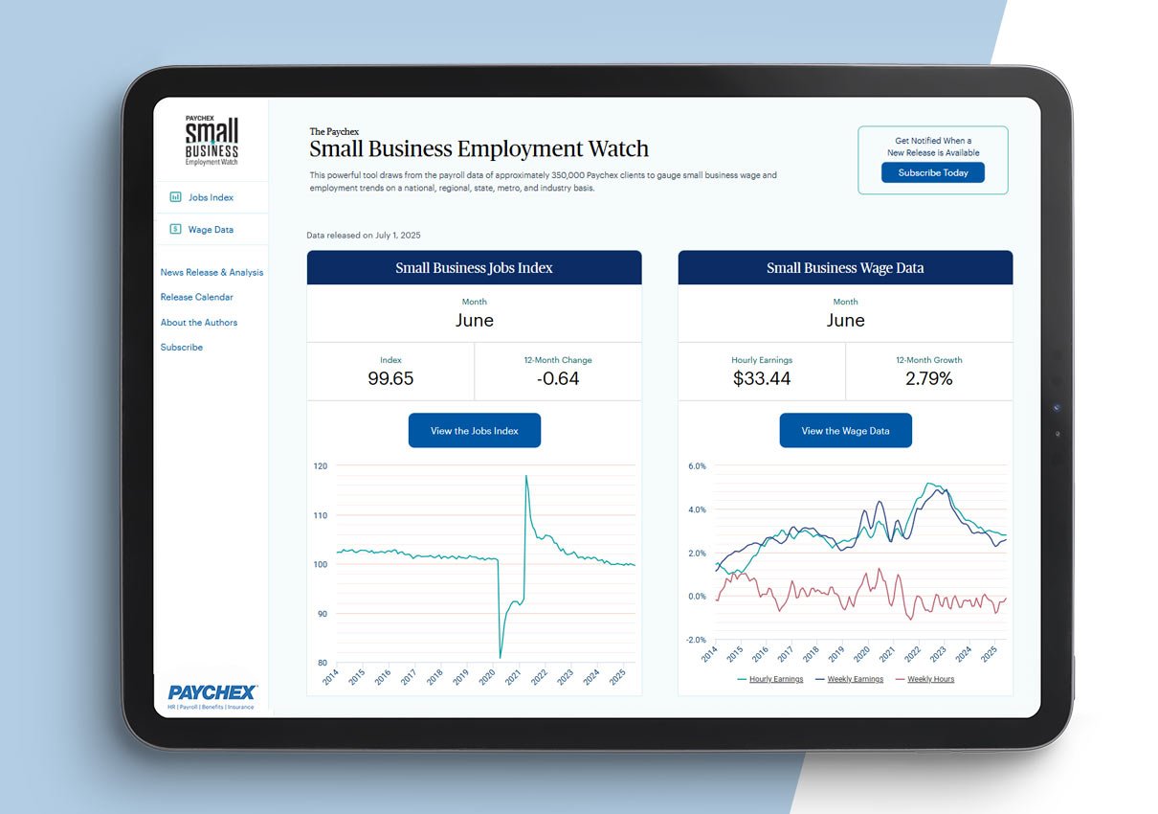Click the 120 label on jobs chart axis
Image resolution: width=1158 pixels, height=814 pixels.
320,466
